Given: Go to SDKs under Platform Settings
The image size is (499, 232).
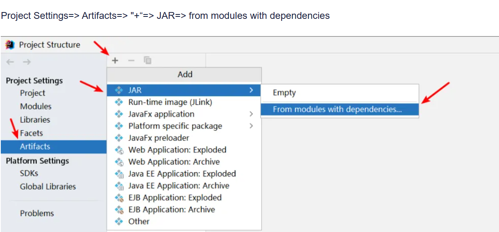Looking at the screenshot, I should (x=29, y=173).
